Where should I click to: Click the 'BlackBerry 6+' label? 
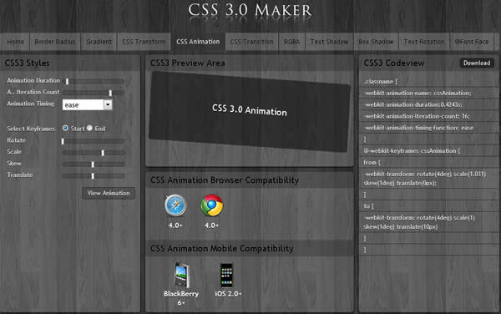coord(181,298)
